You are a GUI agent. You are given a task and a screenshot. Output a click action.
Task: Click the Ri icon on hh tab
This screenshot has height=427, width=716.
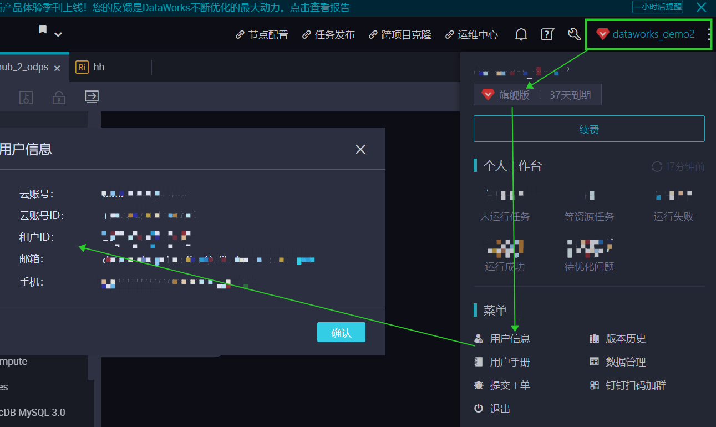tap(82, 67)
